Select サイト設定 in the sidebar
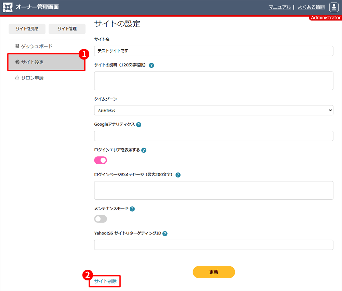Viewport: 342px width, 291px height. point(32,62)
